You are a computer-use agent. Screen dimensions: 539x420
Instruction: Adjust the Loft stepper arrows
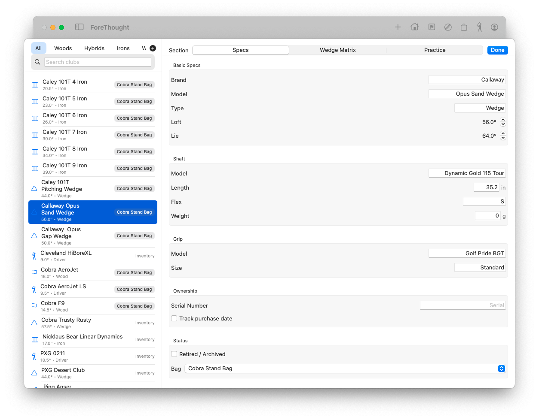coord(503,122)
